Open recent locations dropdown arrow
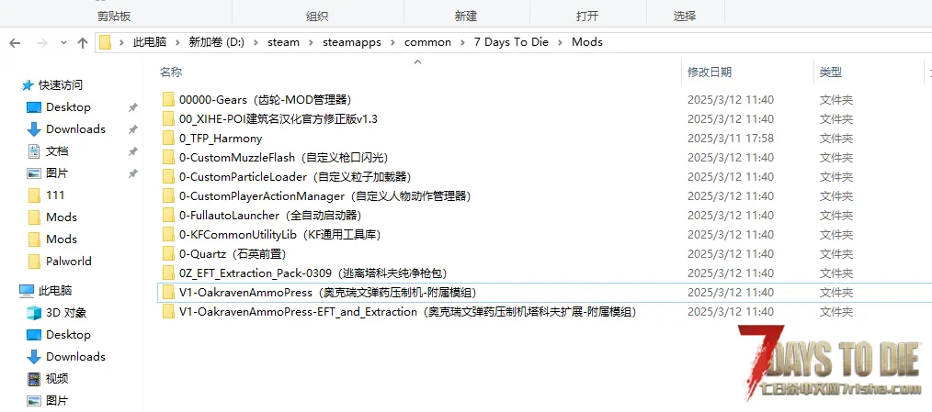This screenshot has height=412, width=932. pos(63,43)
